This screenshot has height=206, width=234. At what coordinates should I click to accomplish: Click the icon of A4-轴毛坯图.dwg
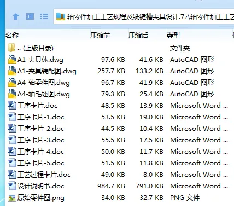pyautogui.click(x=12, y=94)
